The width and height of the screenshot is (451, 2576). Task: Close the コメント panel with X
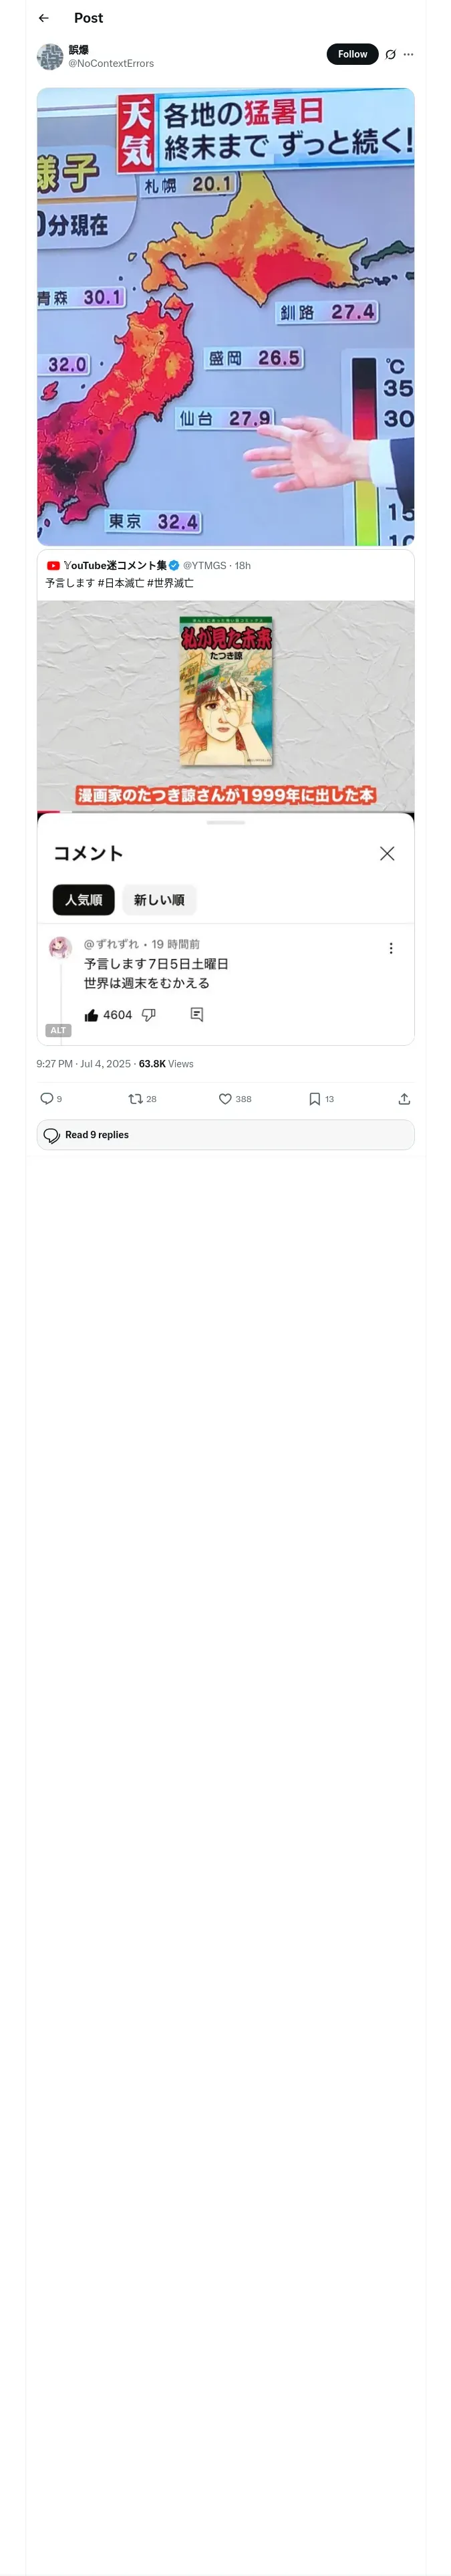pos(387,853)
